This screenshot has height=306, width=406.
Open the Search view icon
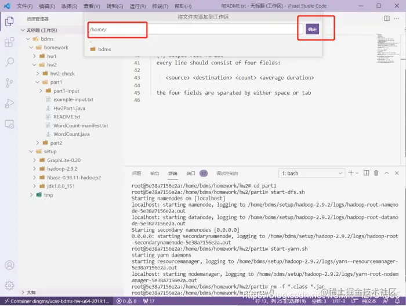point(9,62)
